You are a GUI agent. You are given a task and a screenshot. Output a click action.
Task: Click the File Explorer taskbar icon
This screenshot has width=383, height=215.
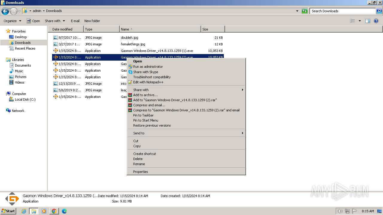pyautogui.click(x=34, y=211)
